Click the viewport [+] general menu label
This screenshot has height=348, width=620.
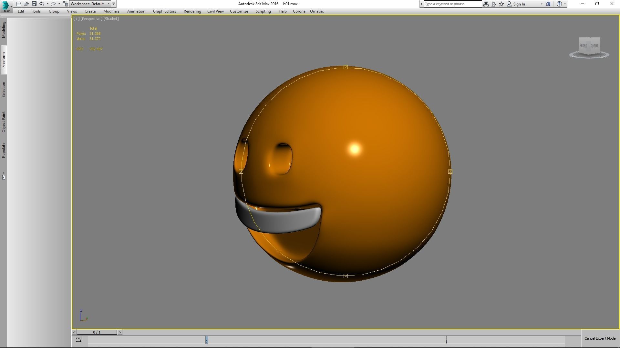point(77,19)
